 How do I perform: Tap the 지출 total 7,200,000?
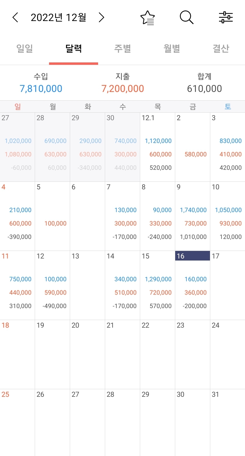click(x=123, y=89)
